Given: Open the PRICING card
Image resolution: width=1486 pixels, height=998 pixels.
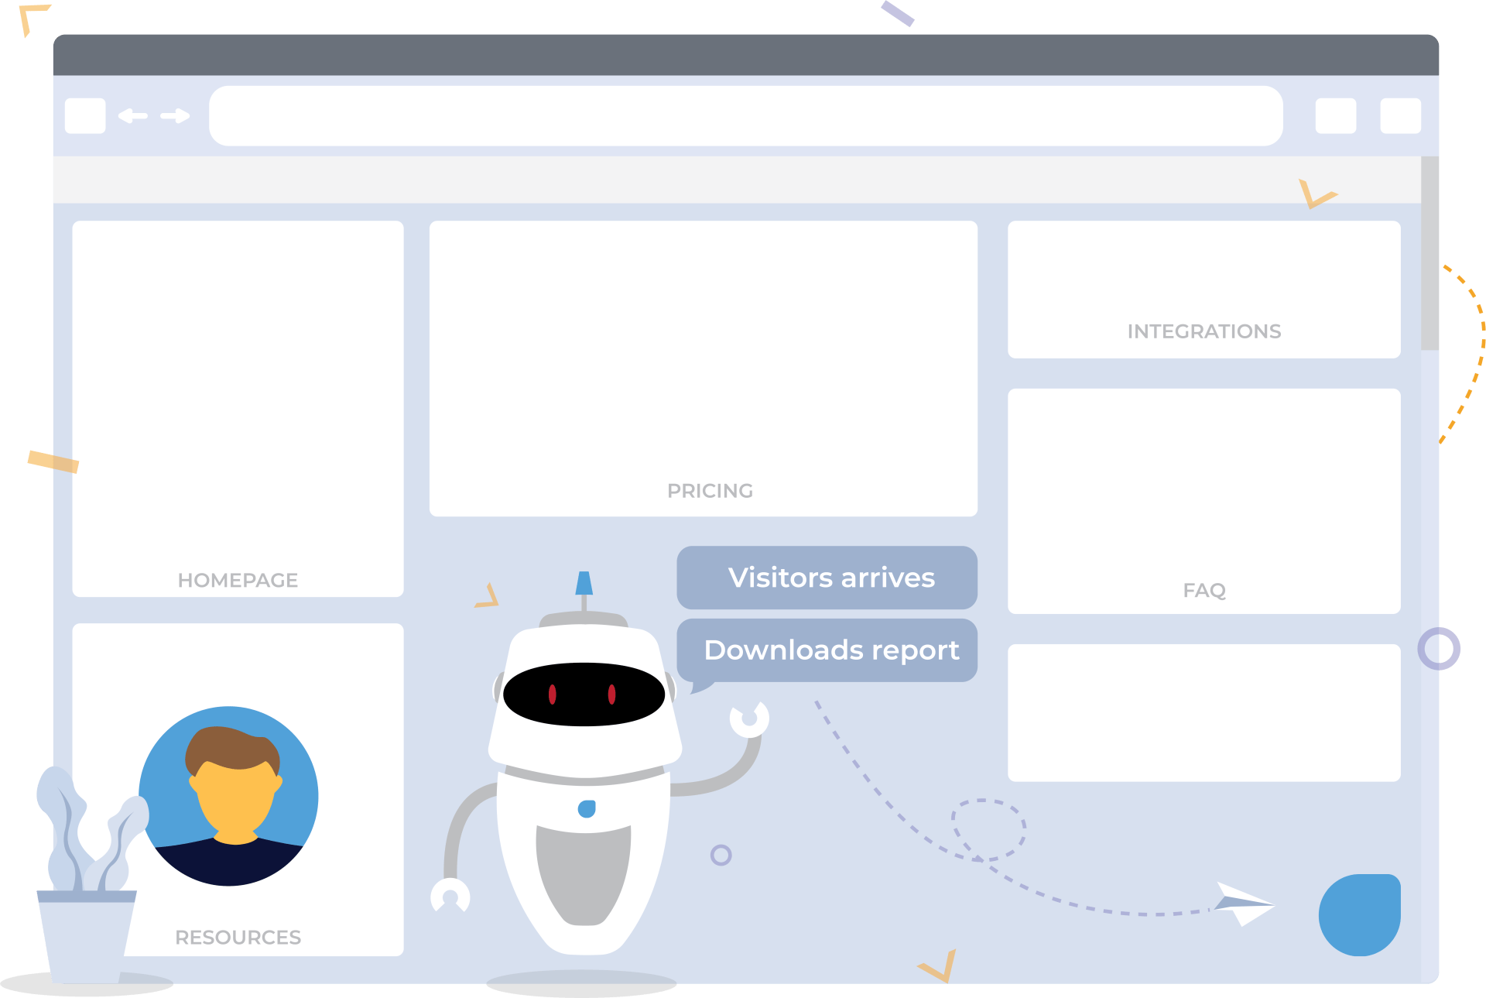Looking at the screenshot, I should click(x=703, y=369).
